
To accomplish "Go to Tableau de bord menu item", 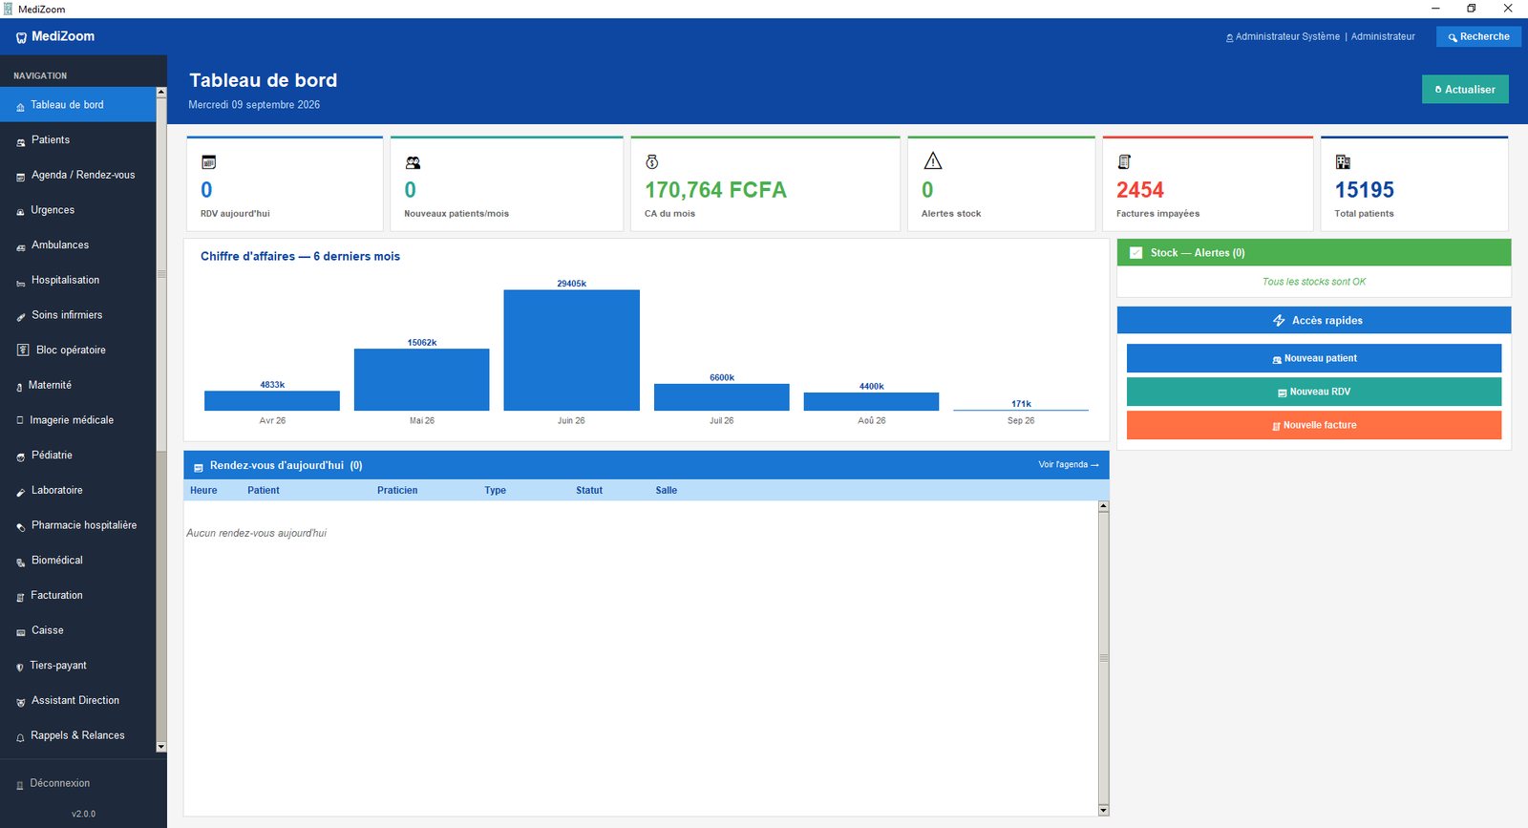I will pyautogui.click(x=77, y=105).
